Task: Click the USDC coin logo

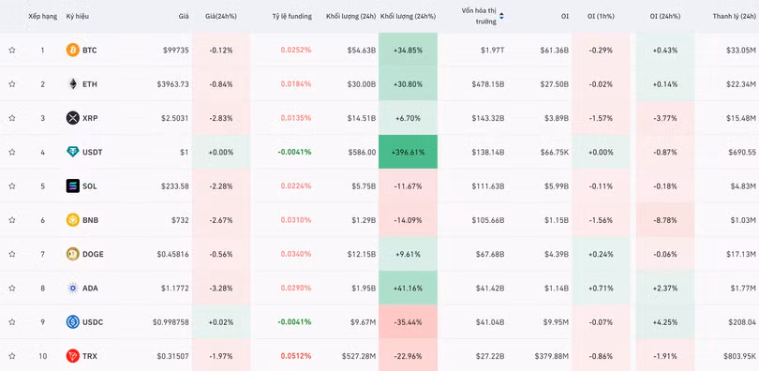Action: (72, 321)
